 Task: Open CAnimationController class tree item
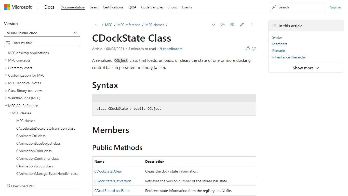coord(37,158)
